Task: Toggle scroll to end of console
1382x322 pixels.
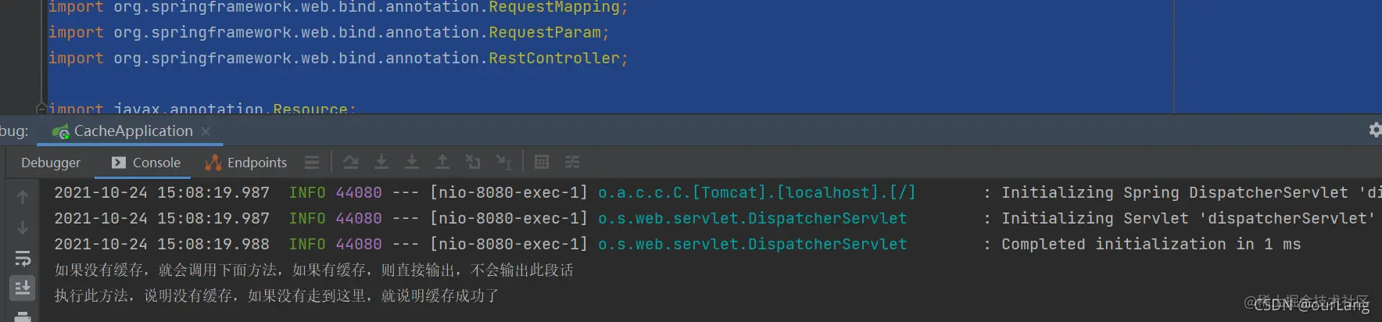Action: (x=23, y=288)
